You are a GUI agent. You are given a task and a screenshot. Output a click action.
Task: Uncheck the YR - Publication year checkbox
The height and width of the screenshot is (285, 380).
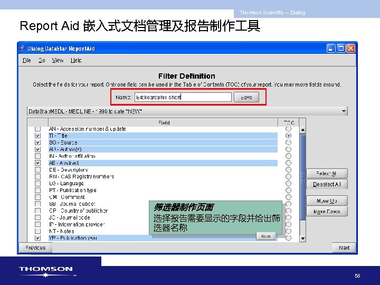click(37, 237)
